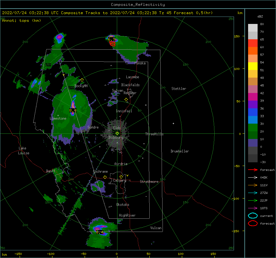Click the yellow diamond marker below RedDeer
Screen dimensions: 276x258
tap(126, 100)
